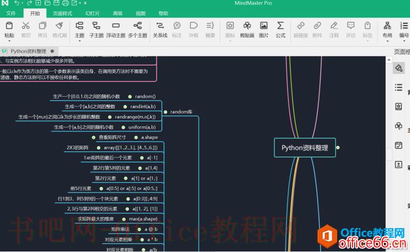Viewport: 410px width, 252px height.
Task: Click the Open folder icon in title bar
Action: [47, 3]
